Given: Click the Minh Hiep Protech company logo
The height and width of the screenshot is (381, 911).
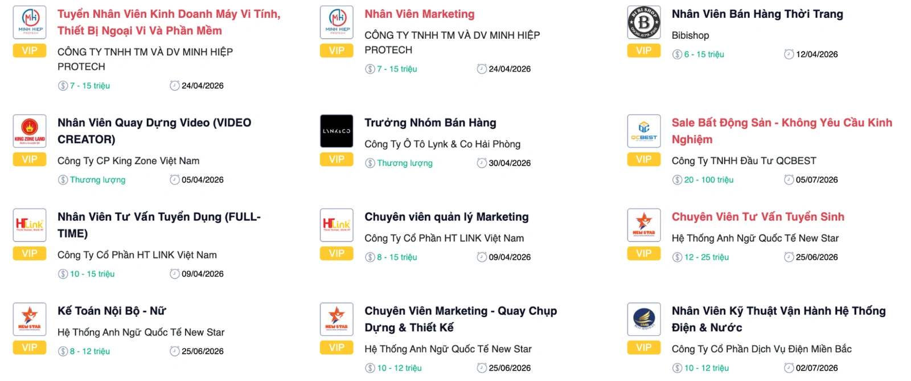Looking at the screenshot, I should point(29,22).
